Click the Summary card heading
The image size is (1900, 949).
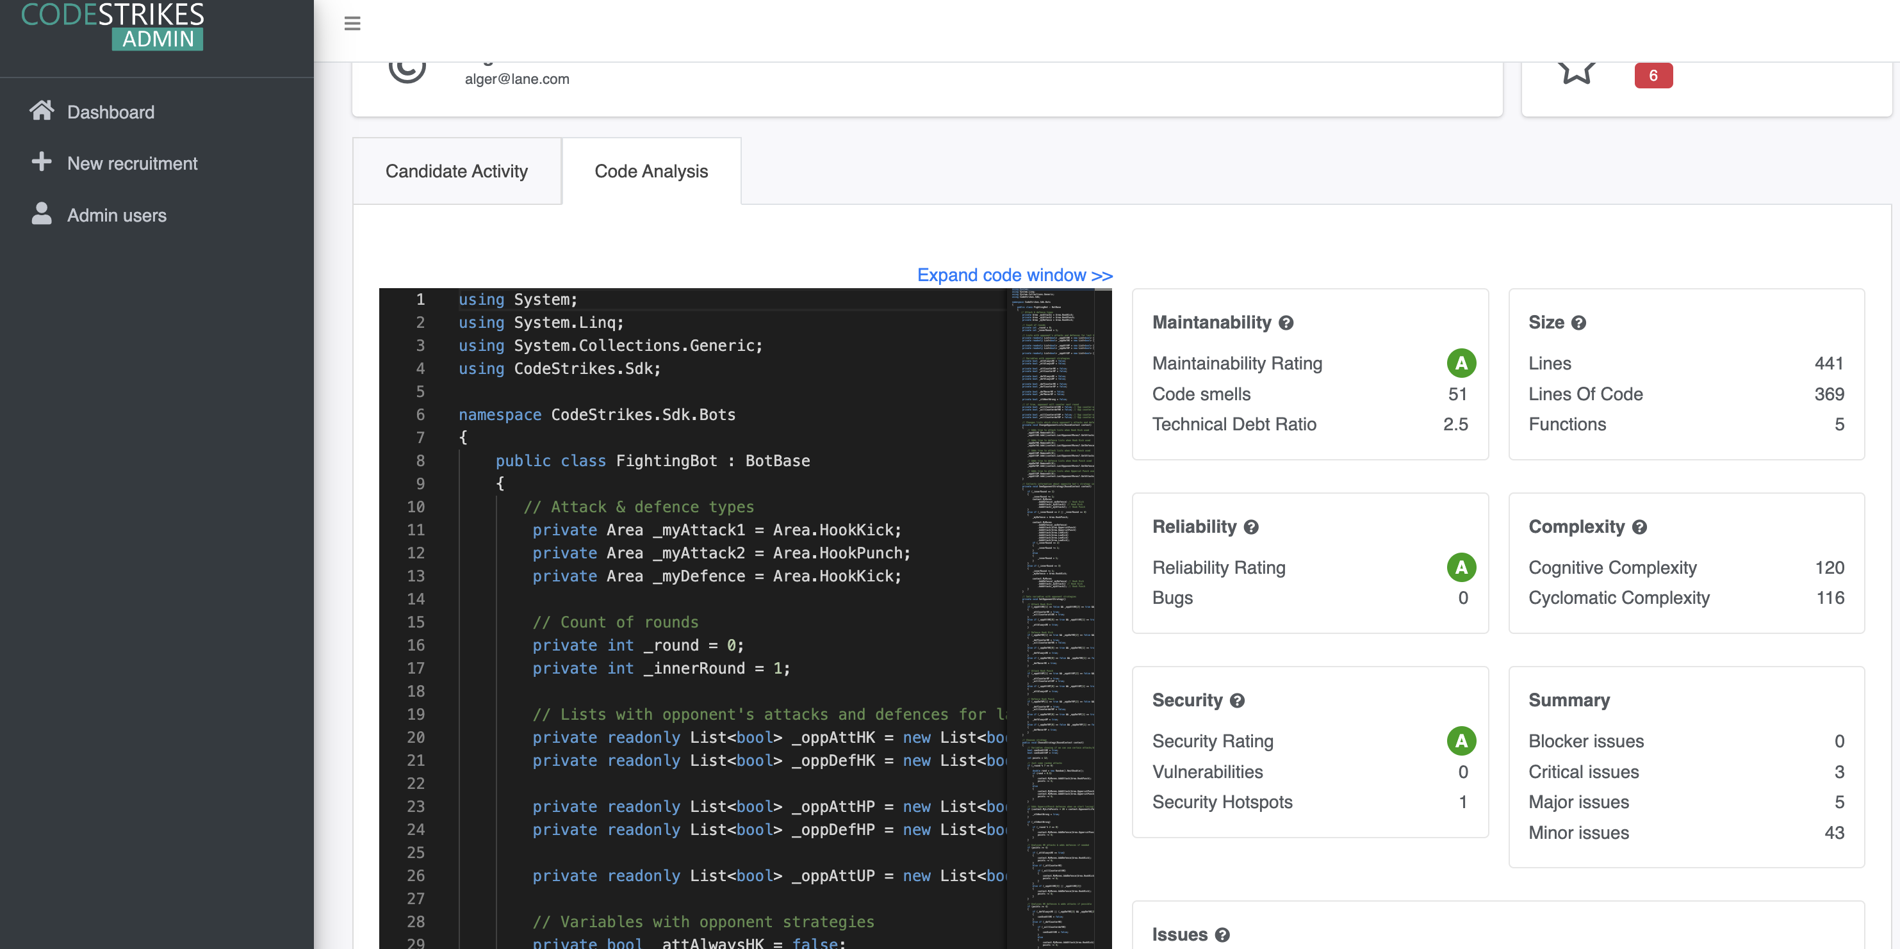[1569, 701]
